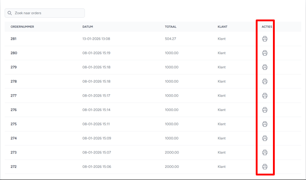Click the ORDERNUMMER column header
The height and width of the screenshot is (180, 306).
pos(22,27)
